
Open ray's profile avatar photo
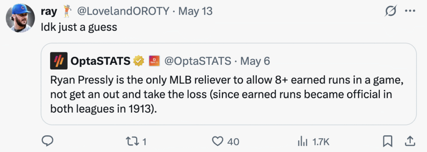click(x=20, y=18)
